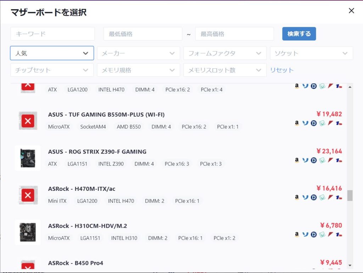Focus the 最低価格 minimum price field

(143, 34)
